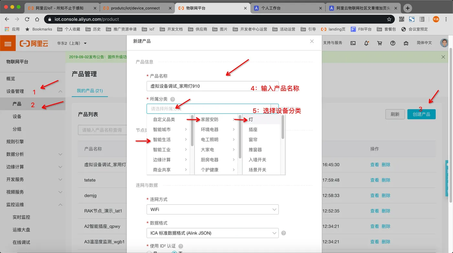Open the Cloud Shell terminal icon

[x=353, y=43]
